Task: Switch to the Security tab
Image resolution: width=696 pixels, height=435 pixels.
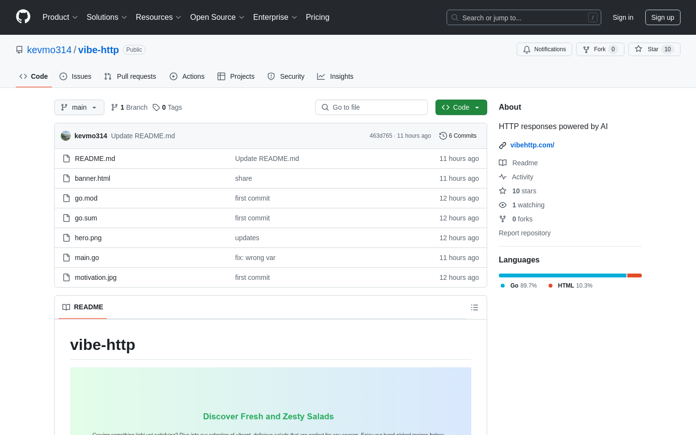Action: 286,76
